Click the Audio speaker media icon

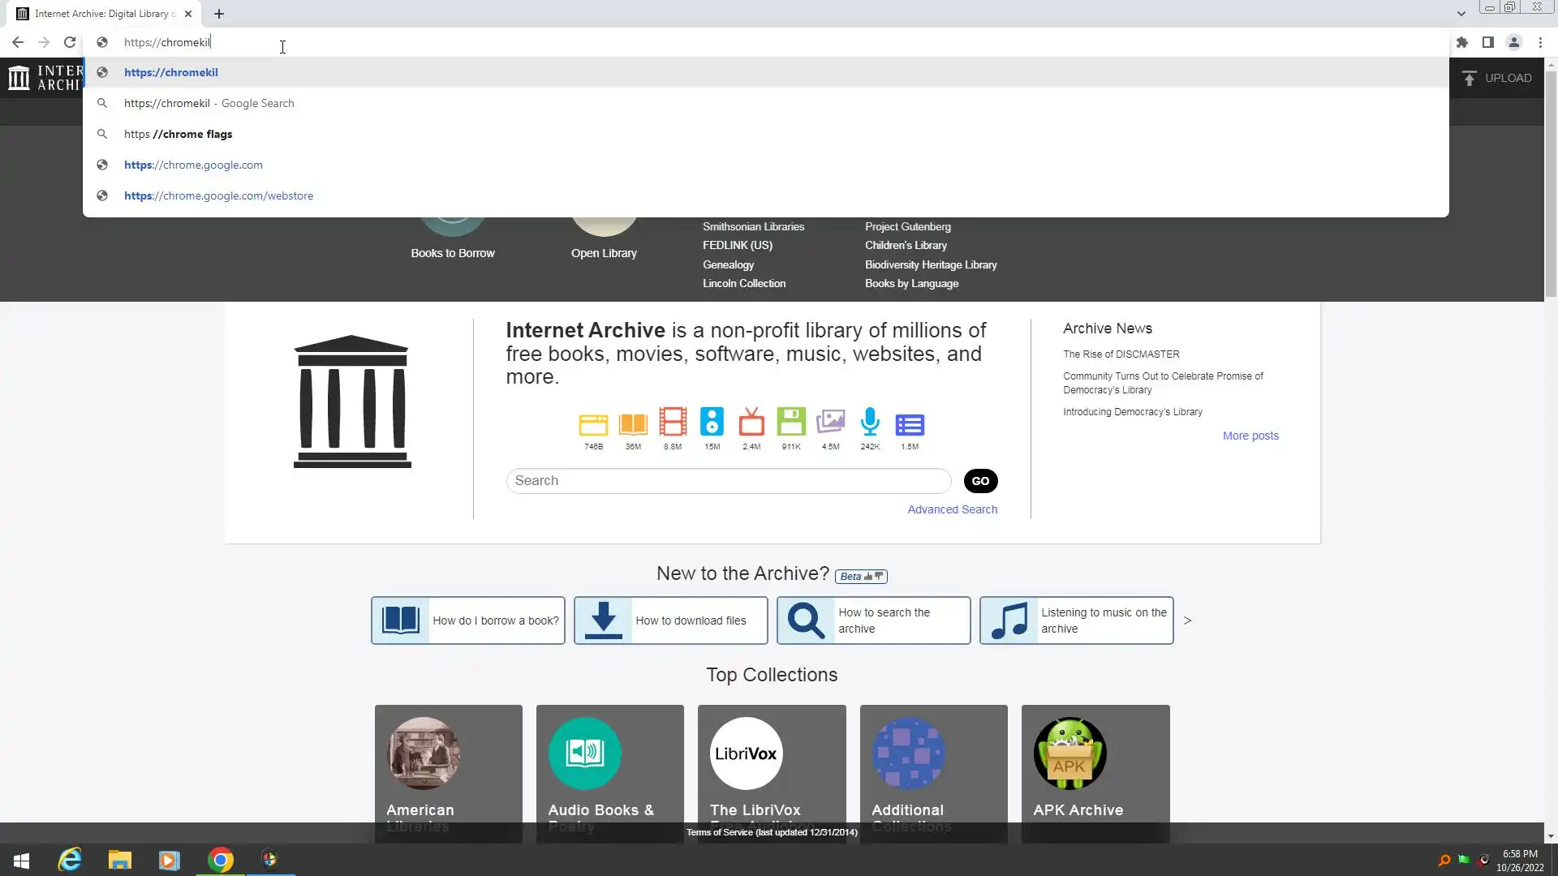(712, 423)
